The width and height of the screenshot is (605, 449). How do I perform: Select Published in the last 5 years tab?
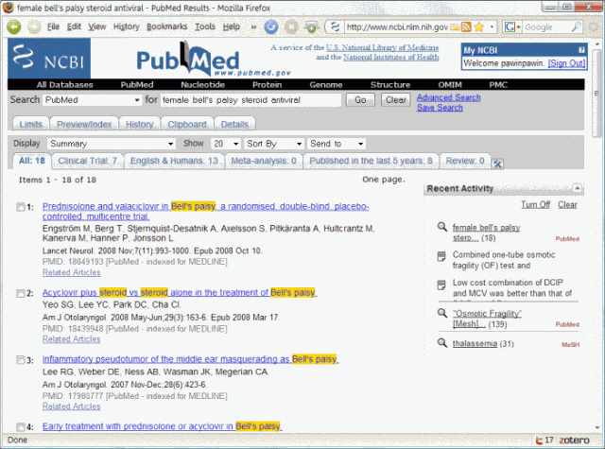[x=371, y=161]
